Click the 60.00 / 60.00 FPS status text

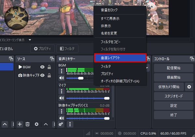click(x=173, y=133)
